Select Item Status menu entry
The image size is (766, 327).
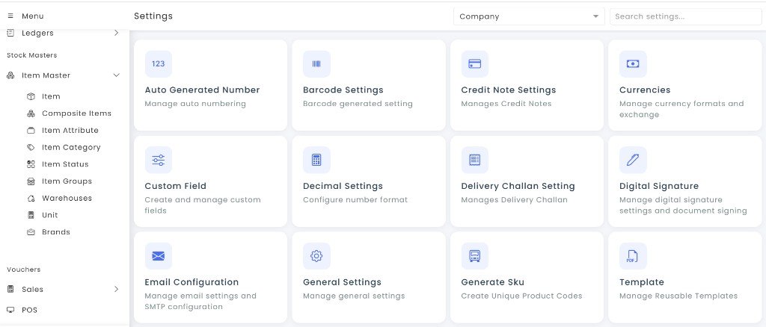coord(65,164)
